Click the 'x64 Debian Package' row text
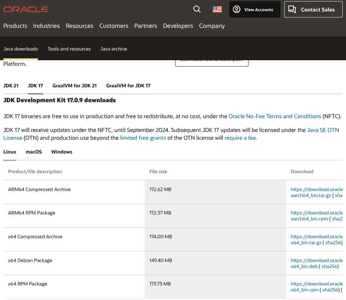Image resolution: width=346 pixels, height=300 pixels. point(30,260)
